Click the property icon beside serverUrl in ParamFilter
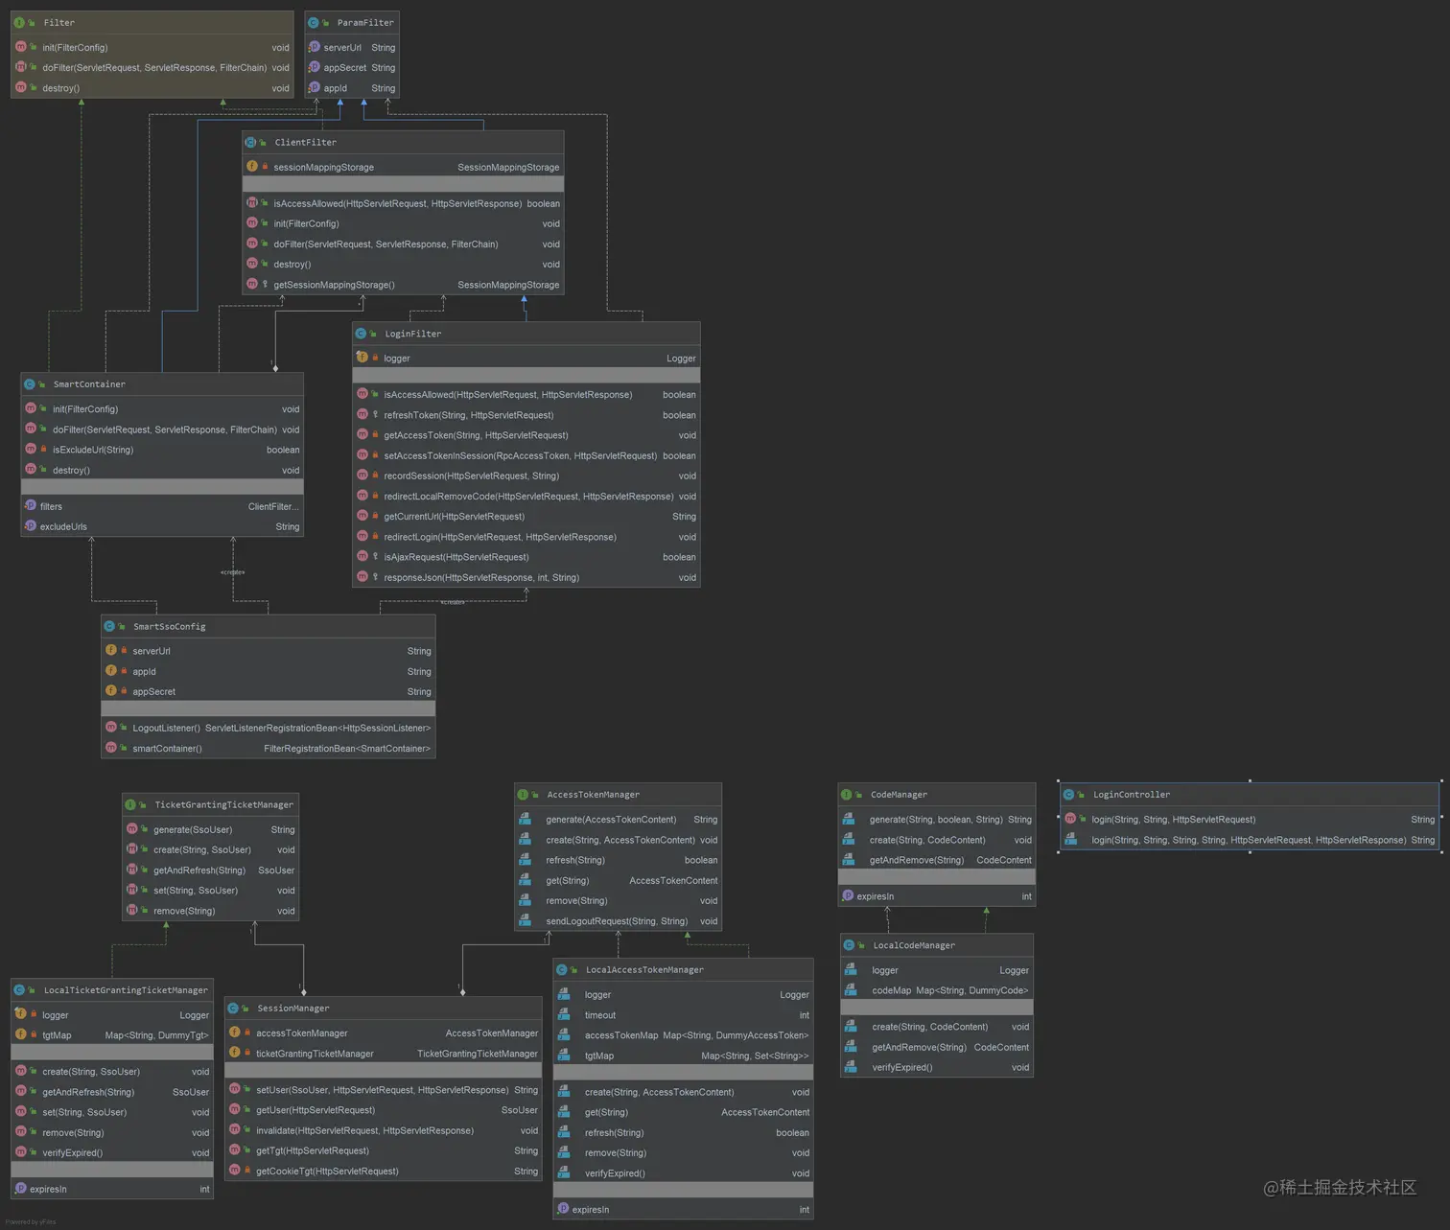 [314, 46]
